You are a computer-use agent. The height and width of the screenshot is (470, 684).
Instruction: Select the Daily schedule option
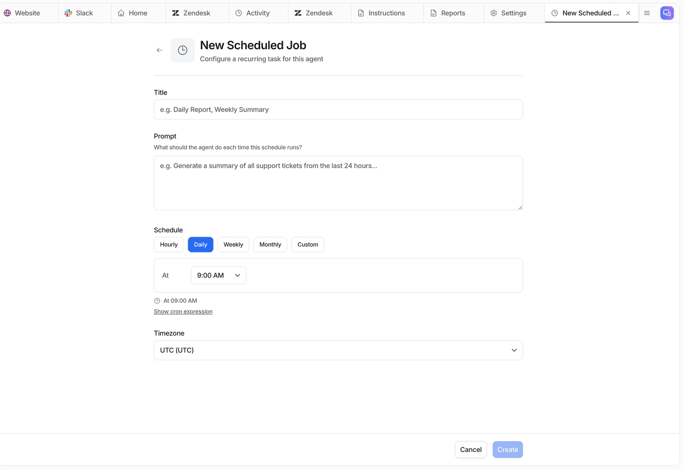coord(201,245)
